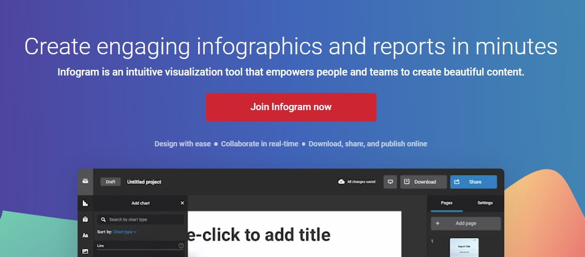Click the Design with ease text
The height and width of the screenshot is (257, 585).
(x=183, y=144)
